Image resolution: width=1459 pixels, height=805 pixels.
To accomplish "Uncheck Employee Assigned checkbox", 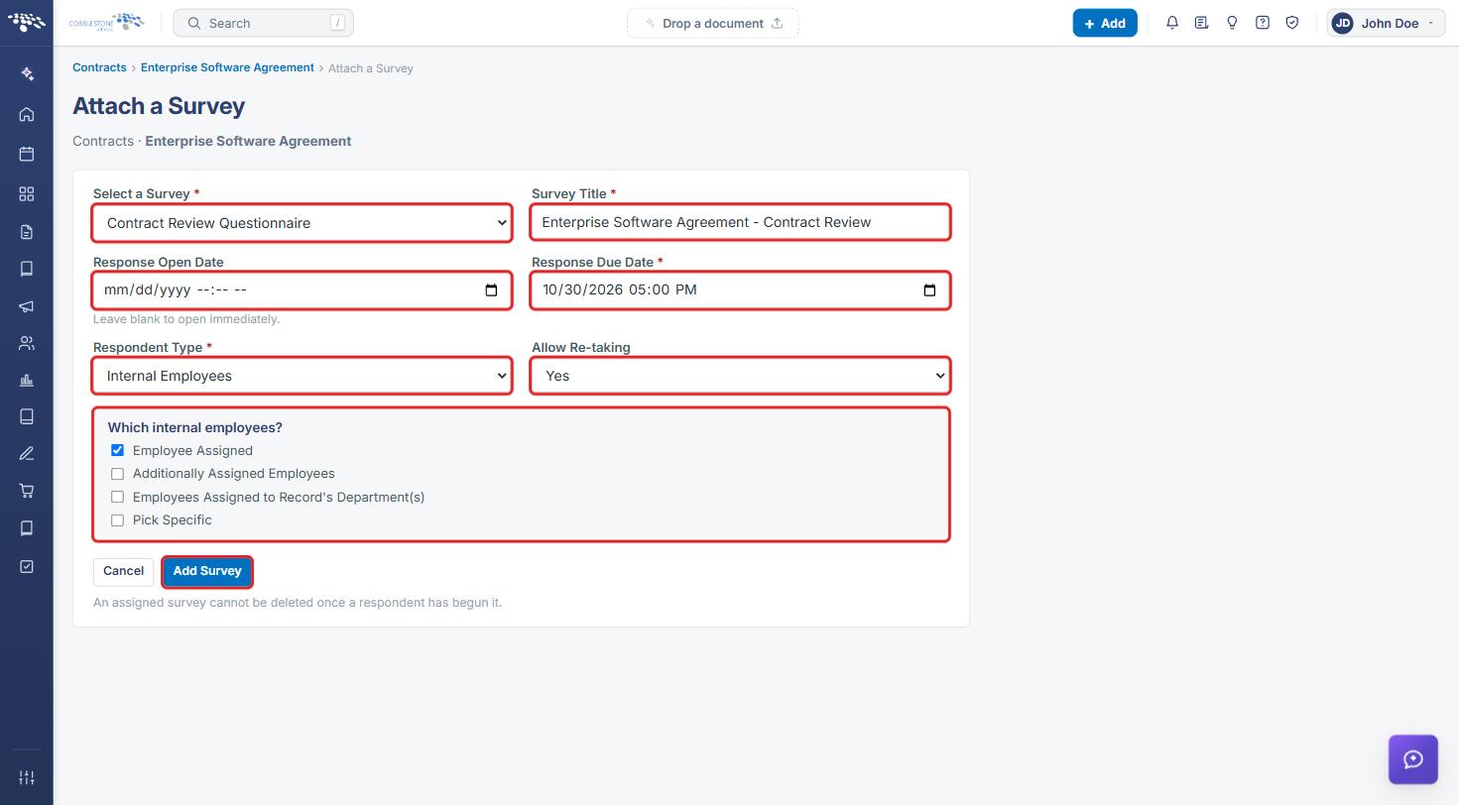I will (x=117, y=450).
